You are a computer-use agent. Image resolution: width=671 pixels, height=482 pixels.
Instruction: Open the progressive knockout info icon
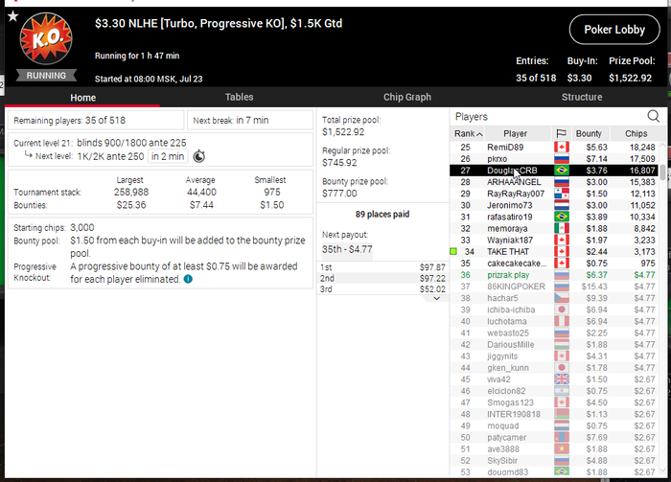point(188,279)
